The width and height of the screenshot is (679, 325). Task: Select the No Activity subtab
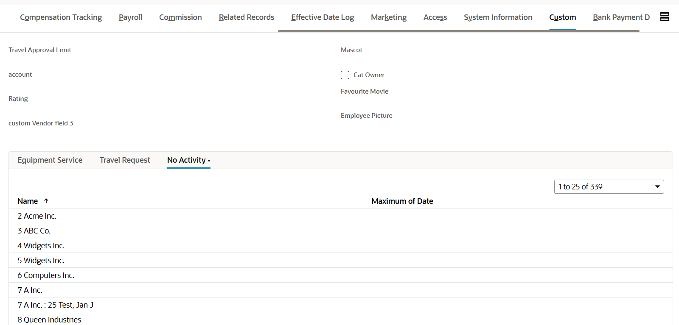pos(188,160)
